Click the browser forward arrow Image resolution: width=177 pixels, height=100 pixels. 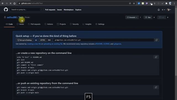point(7,3)
